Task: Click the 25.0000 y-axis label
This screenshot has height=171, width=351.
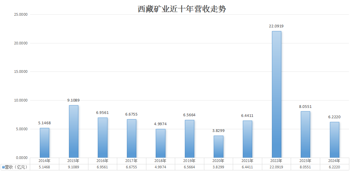Action: 20,14
